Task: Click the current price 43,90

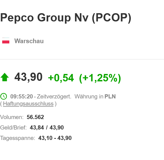Action: coord(29,77)
